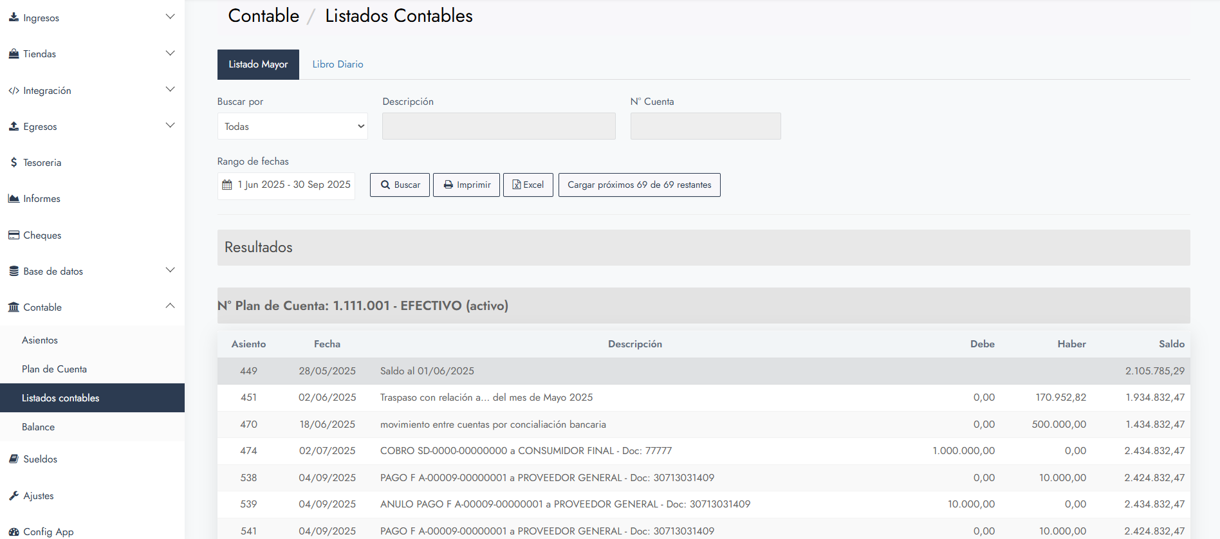Expand the Base de datos menu
The height and width of the screenshot is (539, 1220).
170,271
